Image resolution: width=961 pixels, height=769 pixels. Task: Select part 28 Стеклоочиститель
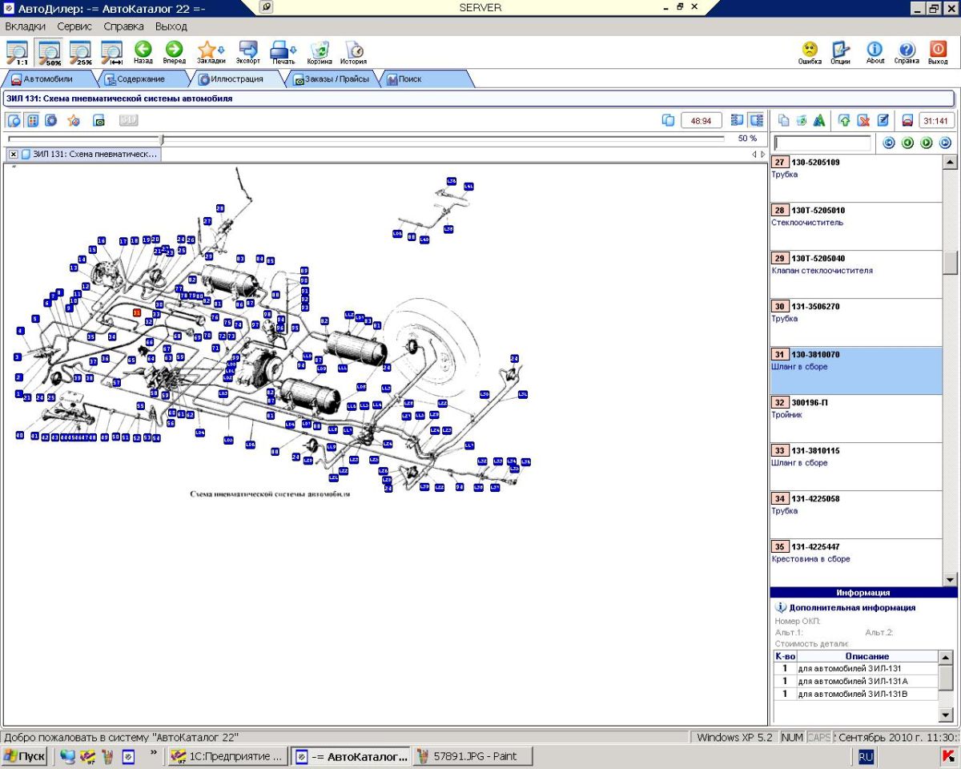coord(856,226)
